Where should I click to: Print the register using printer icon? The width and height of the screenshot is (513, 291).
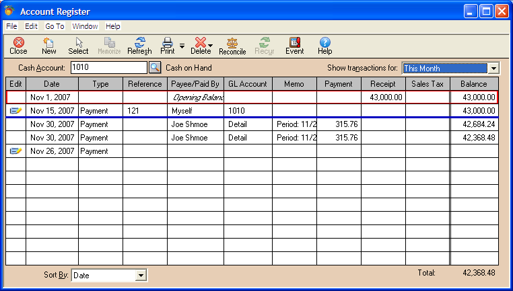pos(167,46)
